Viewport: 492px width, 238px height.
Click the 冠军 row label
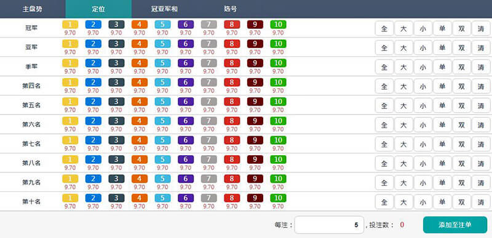[x=31, y=28]
